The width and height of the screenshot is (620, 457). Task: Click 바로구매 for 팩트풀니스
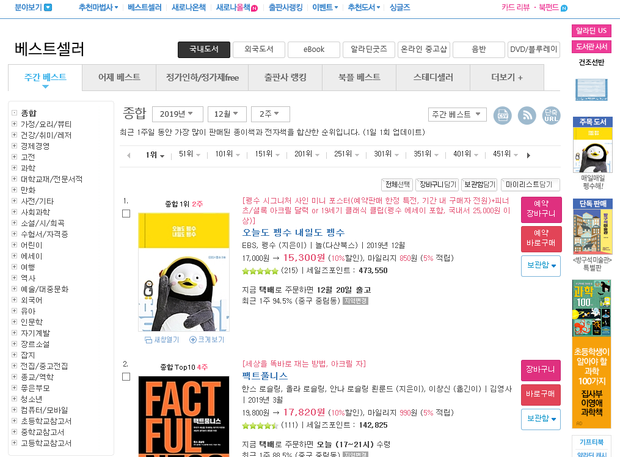coord(541,394)
